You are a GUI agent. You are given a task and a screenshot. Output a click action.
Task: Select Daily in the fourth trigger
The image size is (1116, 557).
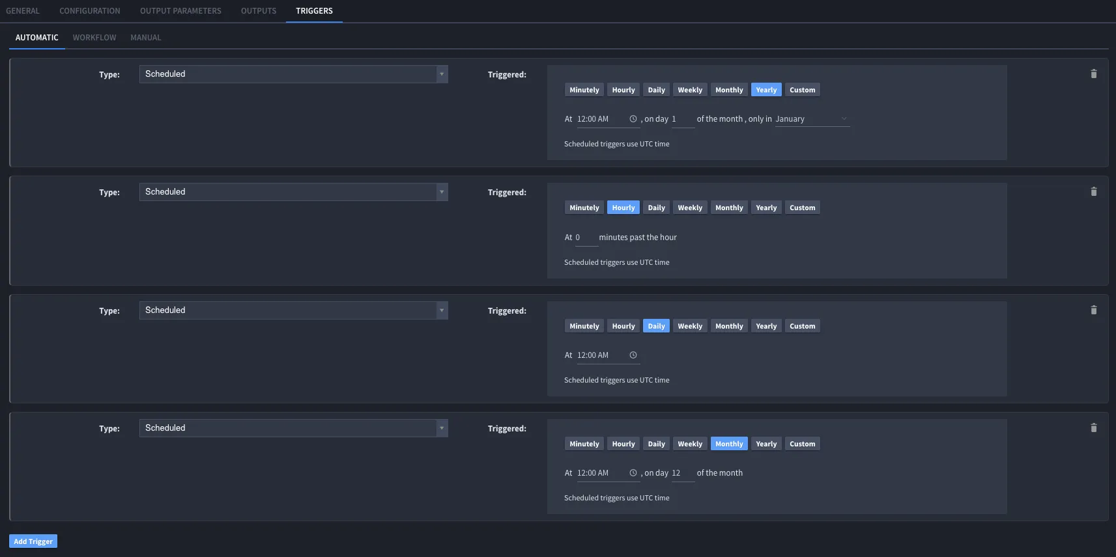pyautogui.click(x=657, y=444)
